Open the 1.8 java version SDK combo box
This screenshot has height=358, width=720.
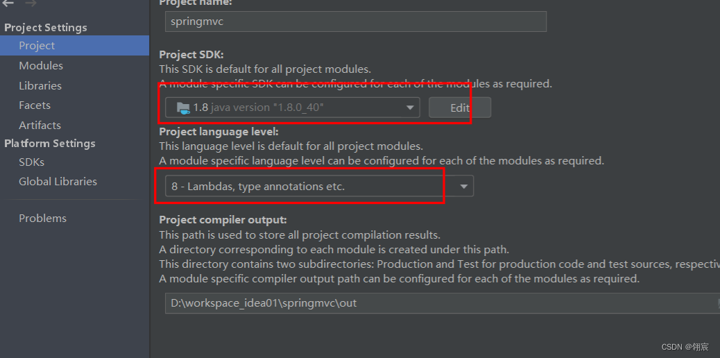(x=292, y=108)
